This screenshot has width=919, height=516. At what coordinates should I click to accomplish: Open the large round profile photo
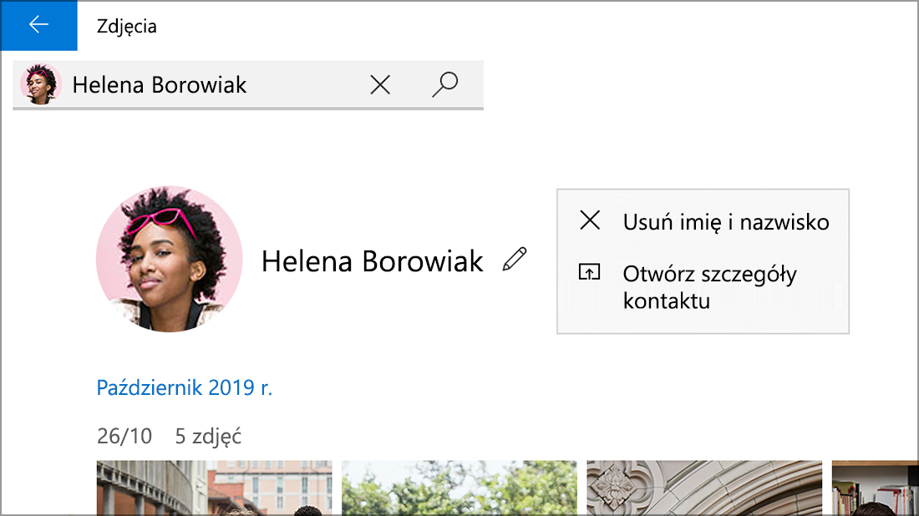170,259
